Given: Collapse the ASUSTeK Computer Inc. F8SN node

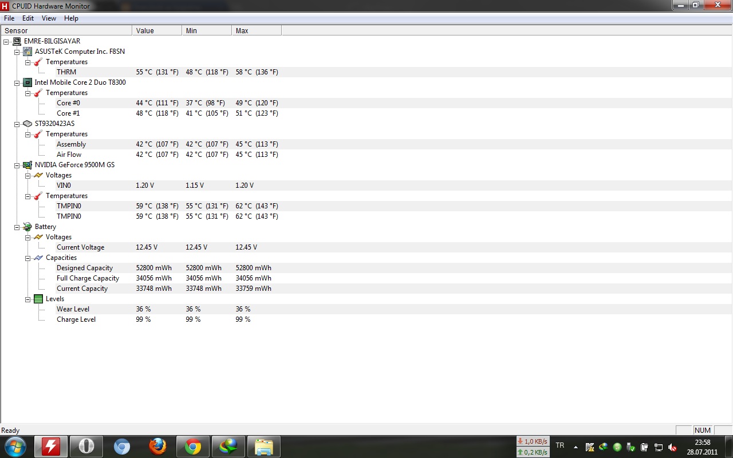Looking at the screenshot, I should 17,52.
